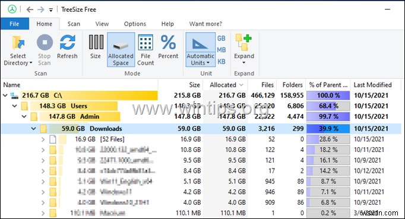This screenshot has width=405, height=219.
Task: Switch to the Options tab
Action: pos(135,24)
